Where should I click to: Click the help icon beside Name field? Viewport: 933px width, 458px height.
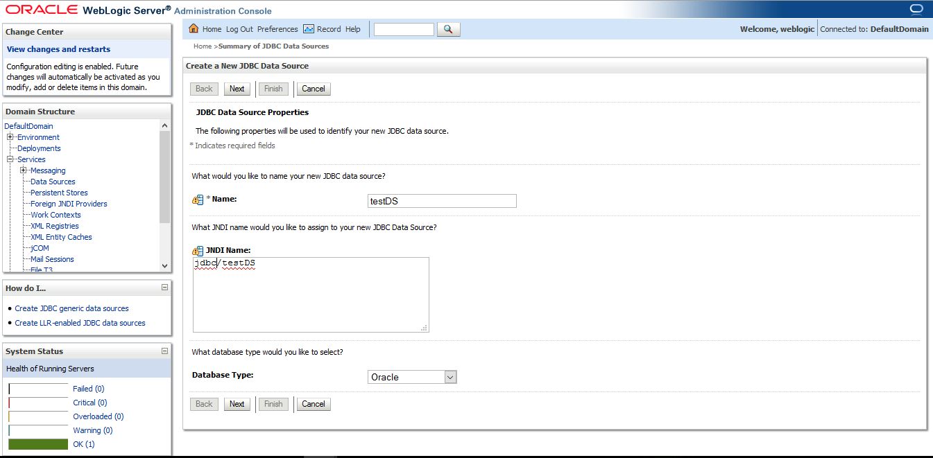[x=198, y=200]
